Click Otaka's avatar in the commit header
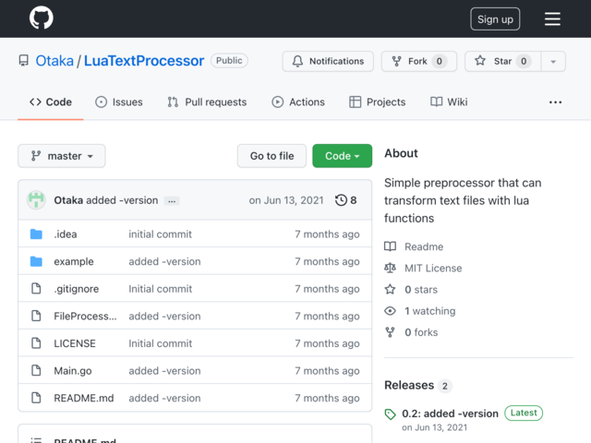Screen dimensions: 591x443 pyautogui.click(x=36, y=200)
